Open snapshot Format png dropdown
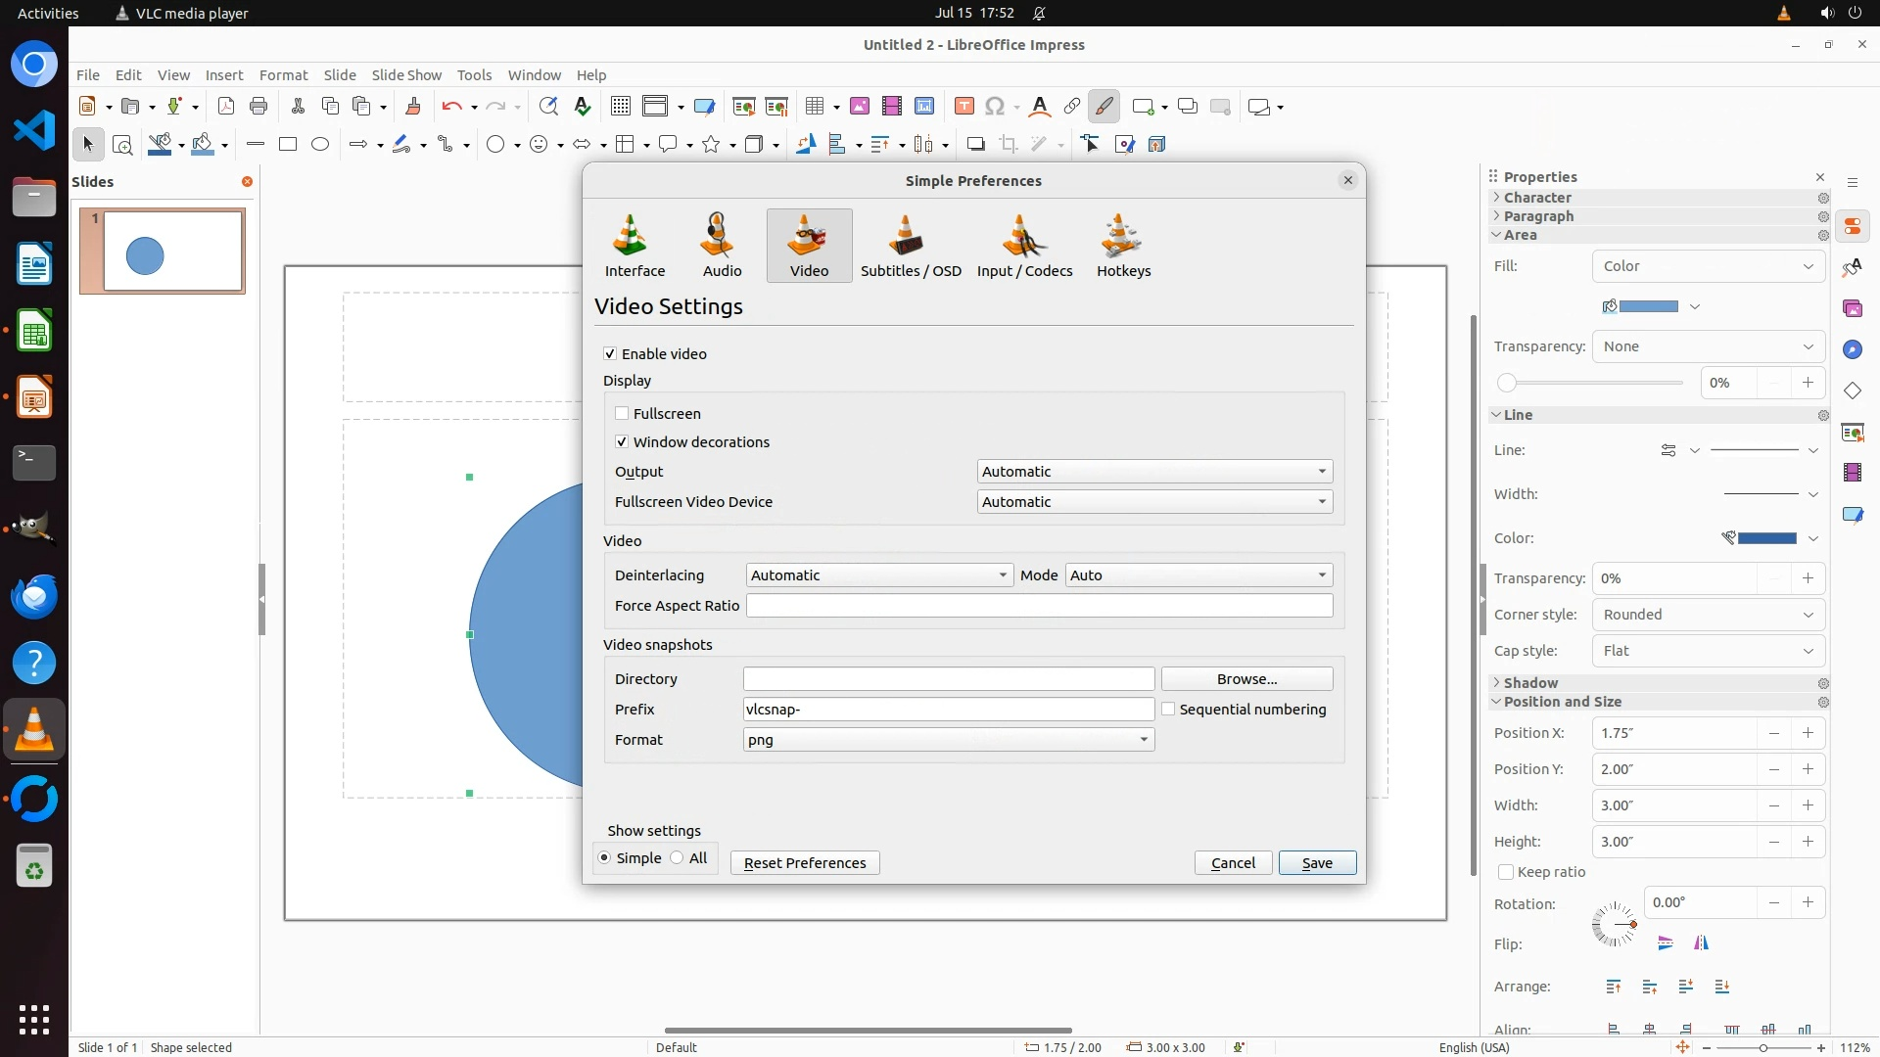Viewport: 1880px width, 1057px height. 948,740
